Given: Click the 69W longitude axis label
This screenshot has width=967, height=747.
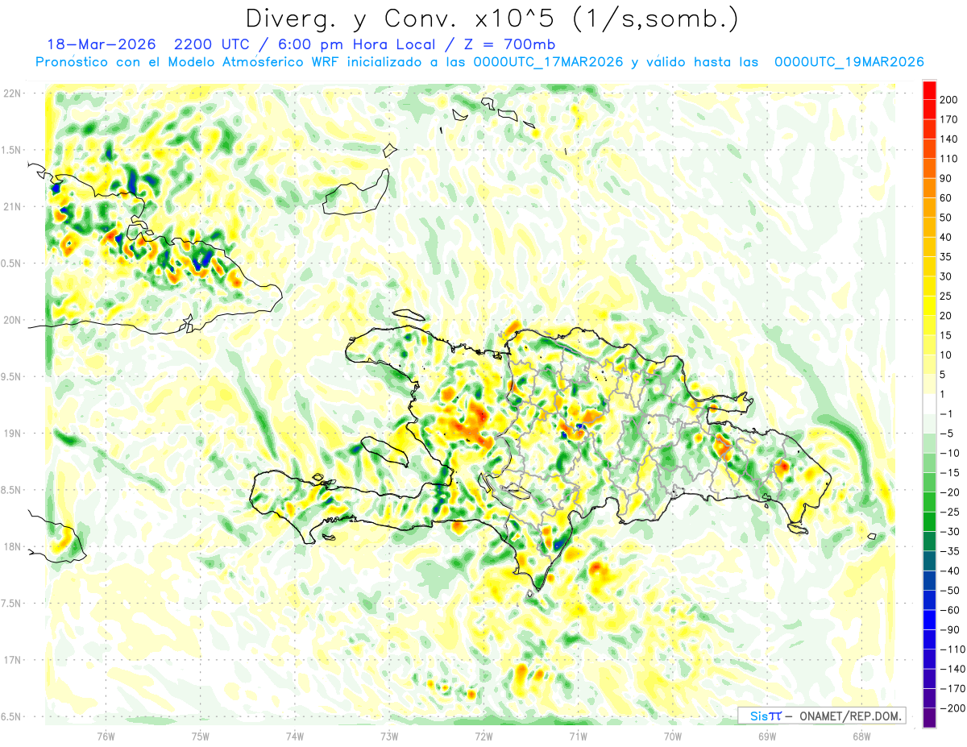Looking at the screenshot, I should tap(767, 736).
